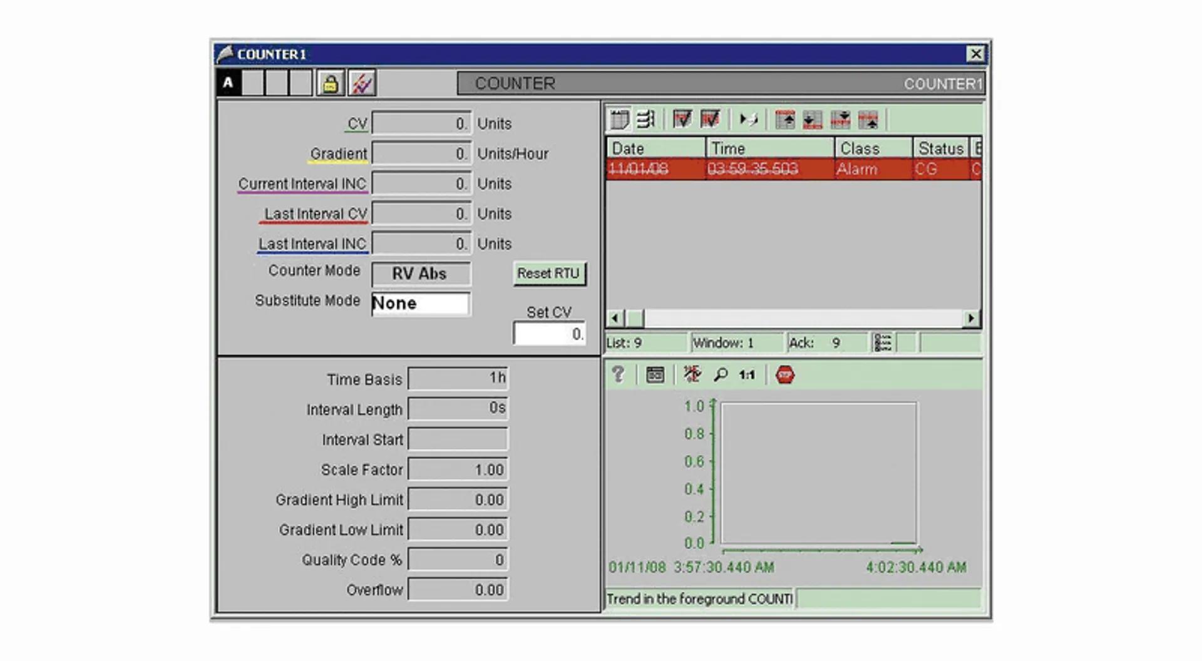Click the COUNTER header bar label
This screenshot has height=661, width=1202.
pyautogui.click(x=515, y=83)
